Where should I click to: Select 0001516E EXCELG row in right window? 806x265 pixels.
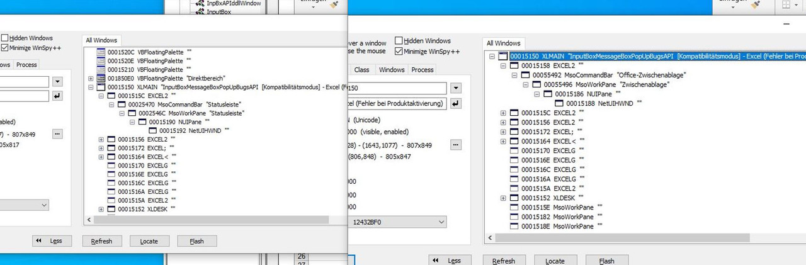coord(548,160)
